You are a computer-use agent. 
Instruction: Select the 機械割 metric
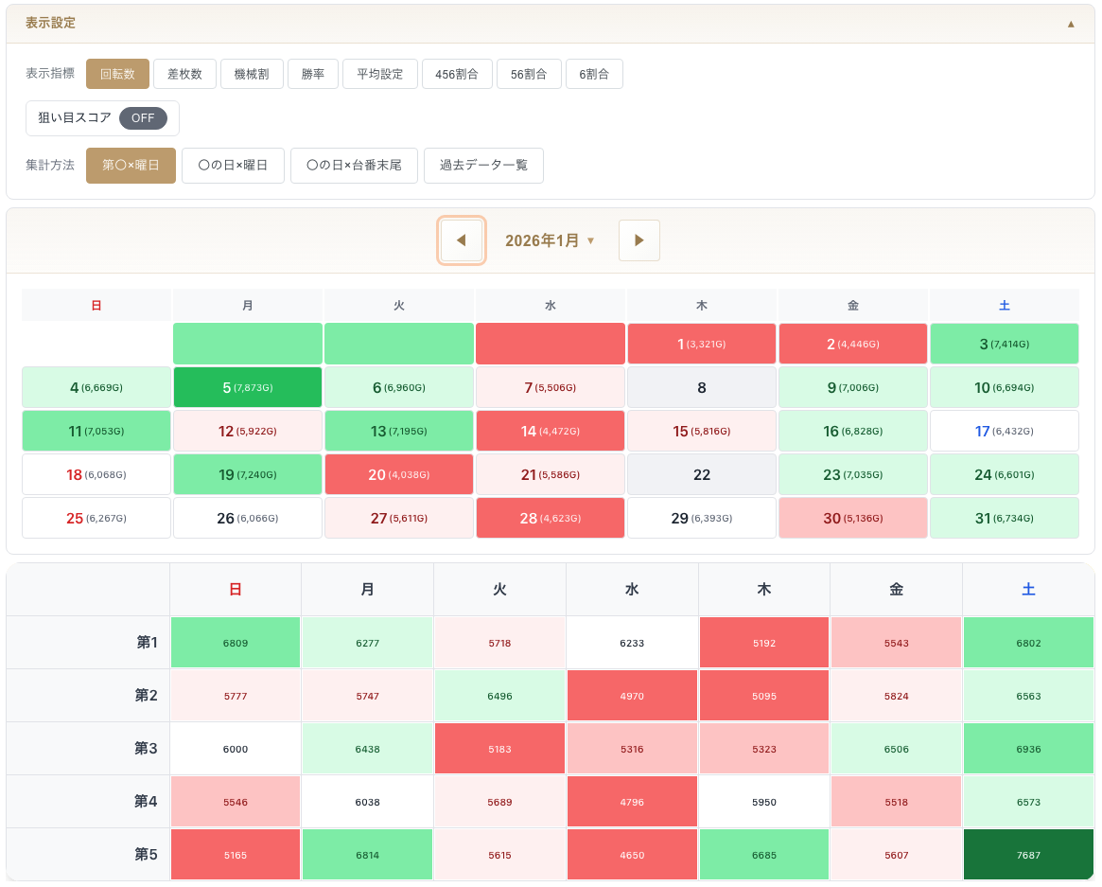(252, 74)
